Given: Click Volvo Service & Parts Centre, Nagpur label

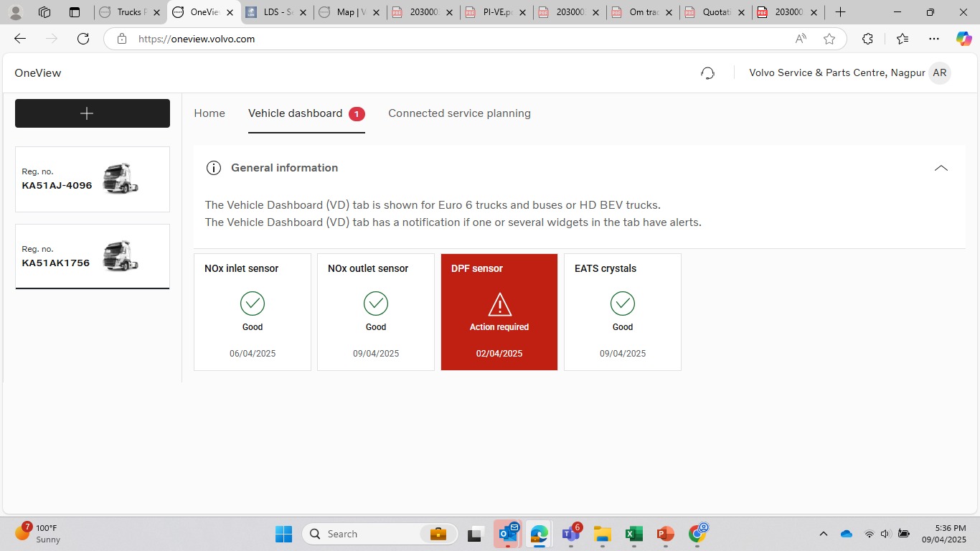Looking at the screenshot, I should pos(837,73).
